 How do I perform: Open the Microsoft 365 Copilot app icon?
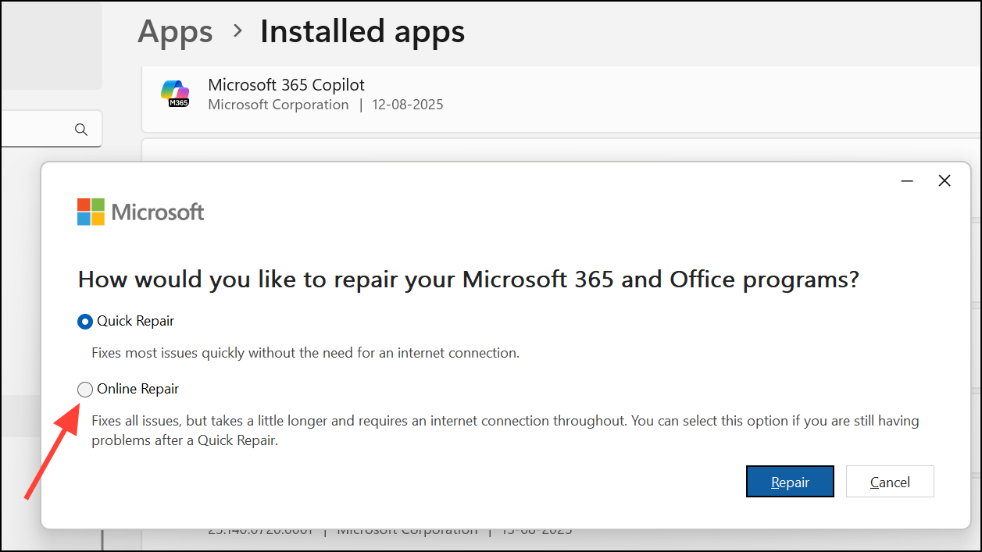(175, 94)
